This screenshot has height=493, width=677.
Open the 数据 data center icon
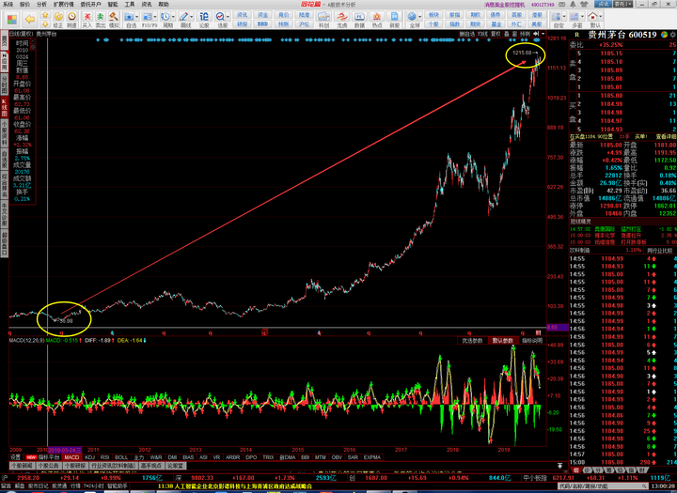click(359, 20)
